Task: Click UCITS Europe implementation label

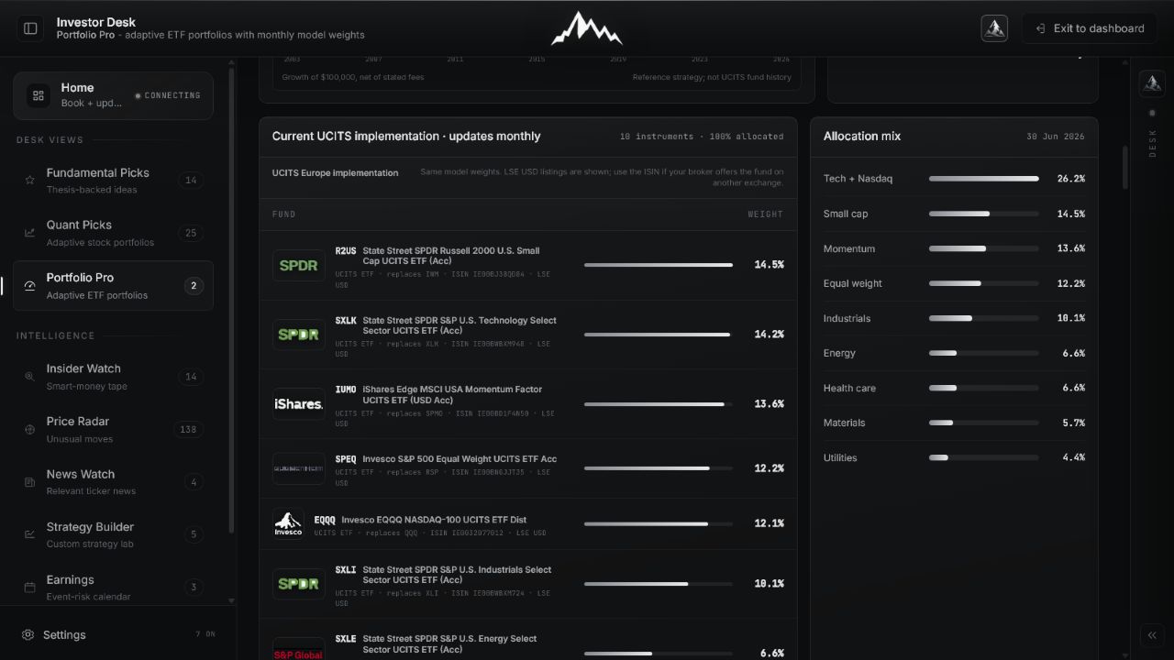Action: click(x=335, y=173)
